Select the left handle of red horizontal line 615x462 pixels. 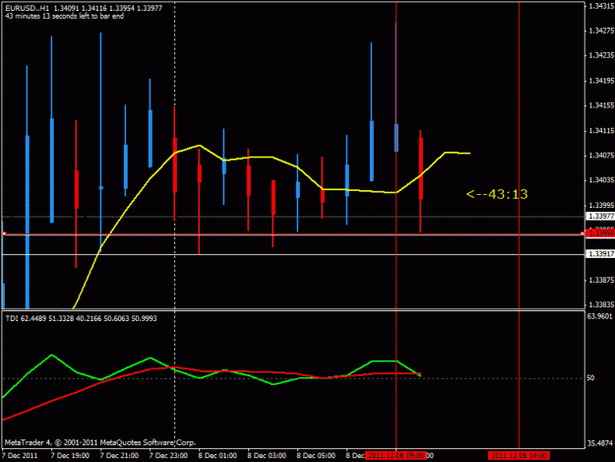[4, 233]
